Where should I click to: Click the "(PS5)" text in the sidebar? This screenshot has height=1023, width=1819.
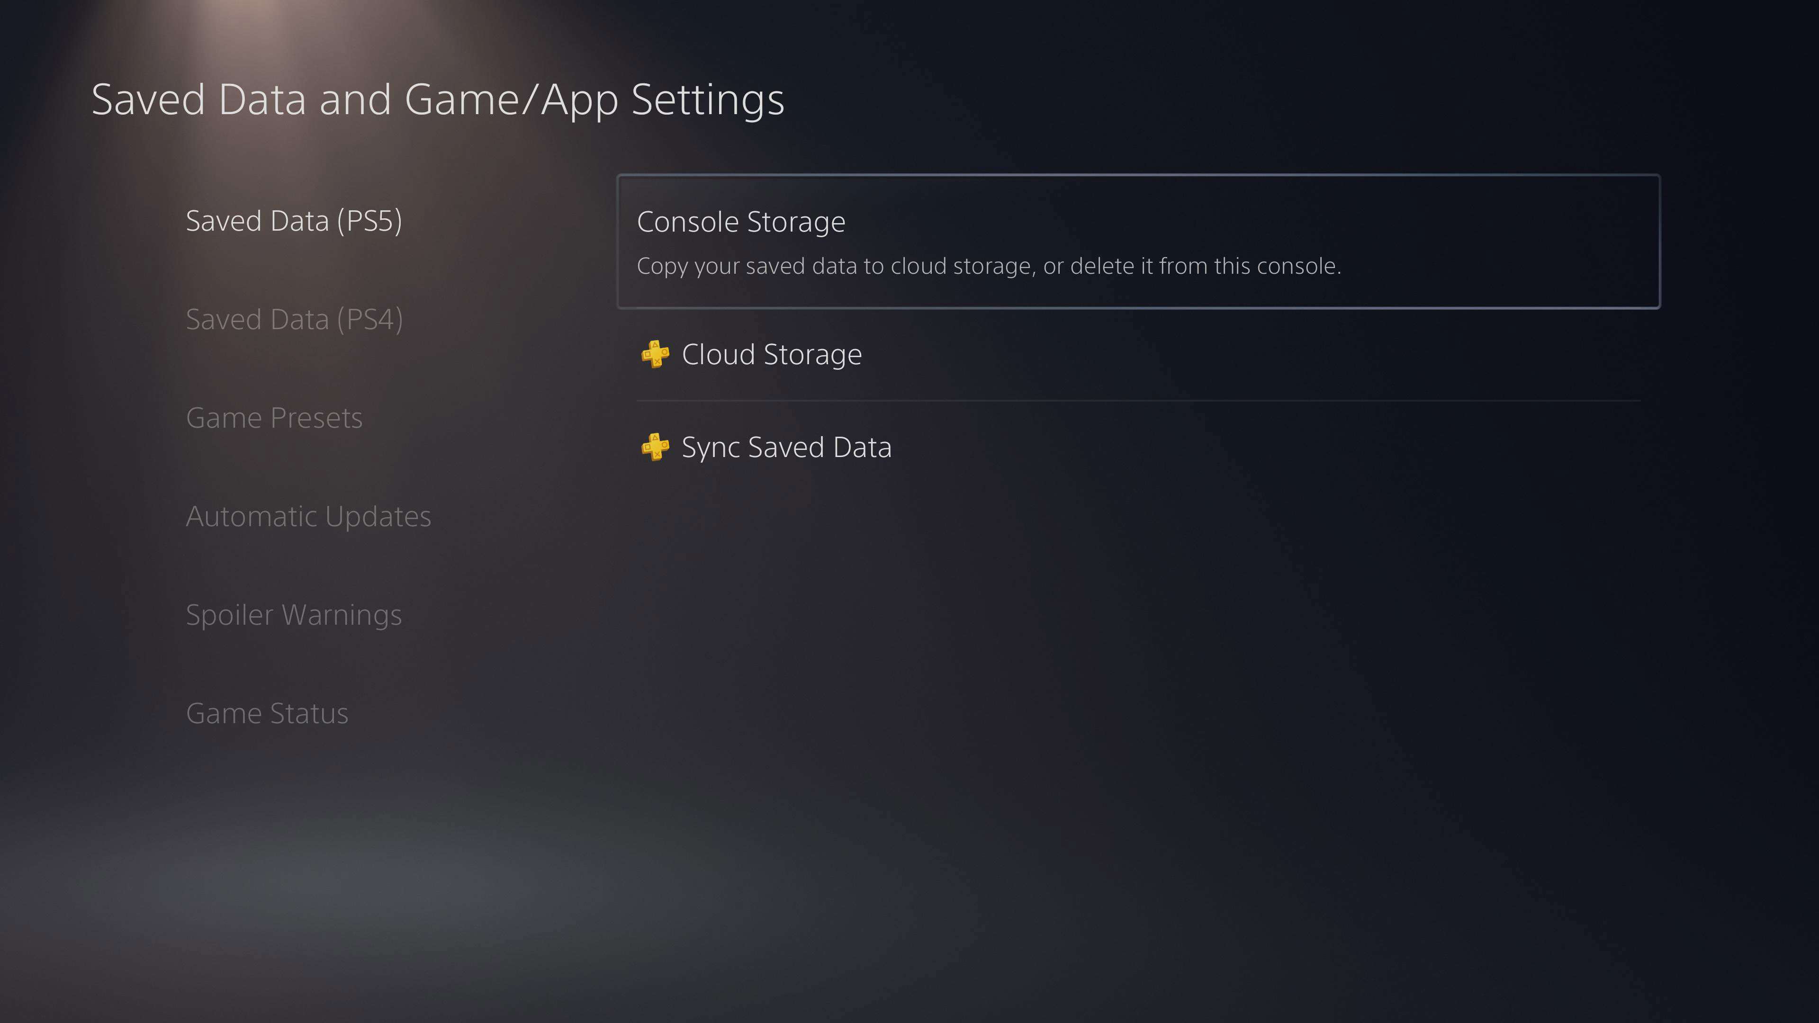point(369,221)
